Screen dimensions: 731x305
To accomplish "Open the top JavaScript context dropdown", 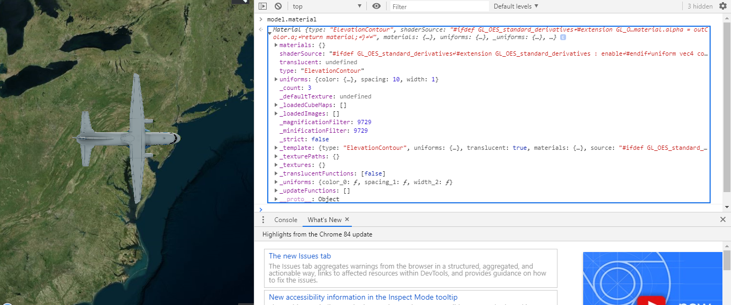I will 327,6.
